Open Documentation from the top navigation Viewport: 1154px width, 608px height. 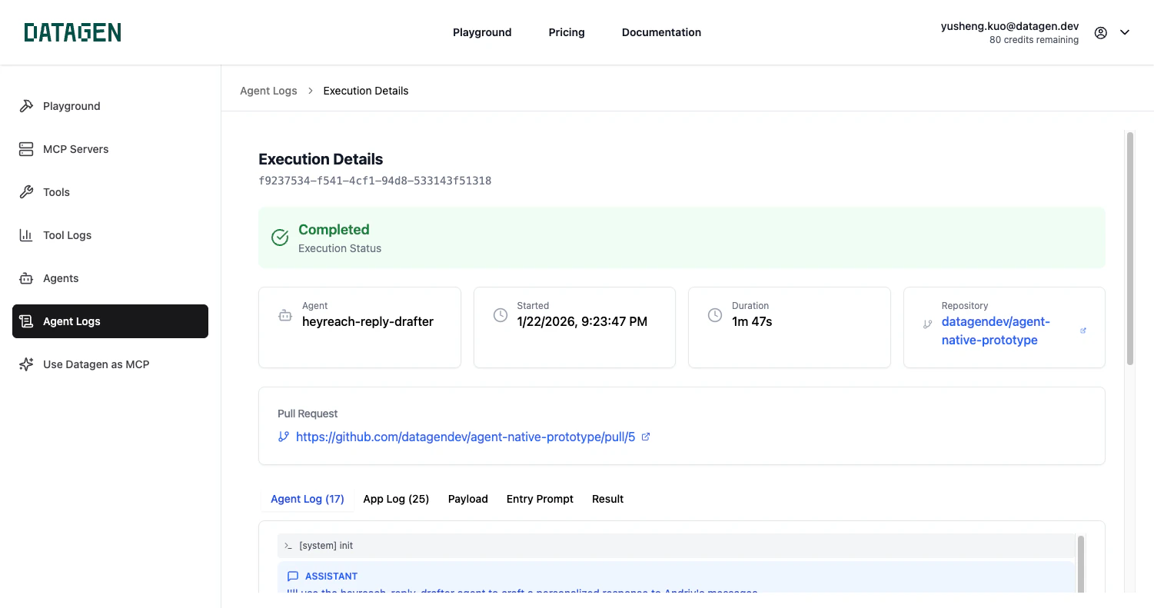tap(661, 32)
